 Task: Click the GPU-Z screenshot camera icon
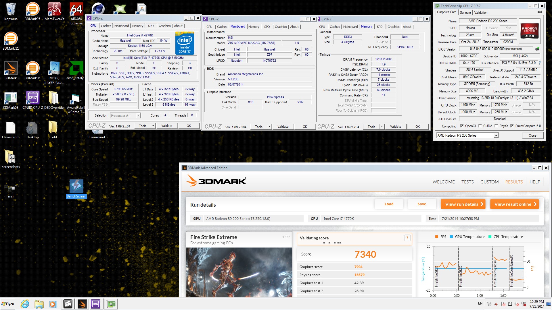540,12
